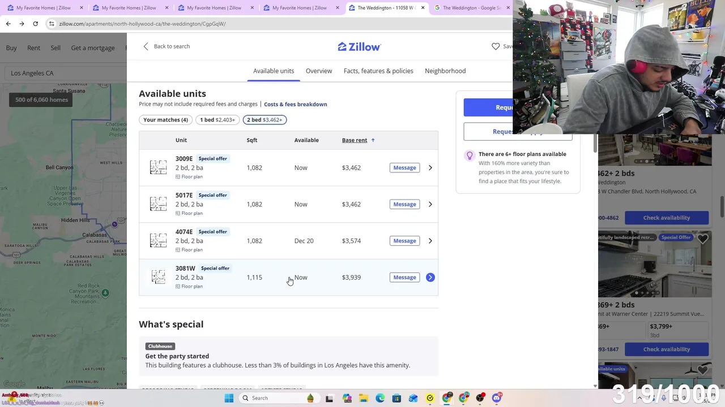Click Check availability for Warner Center listing
This screenshot has height=407, width=725.
coord(666,349)
